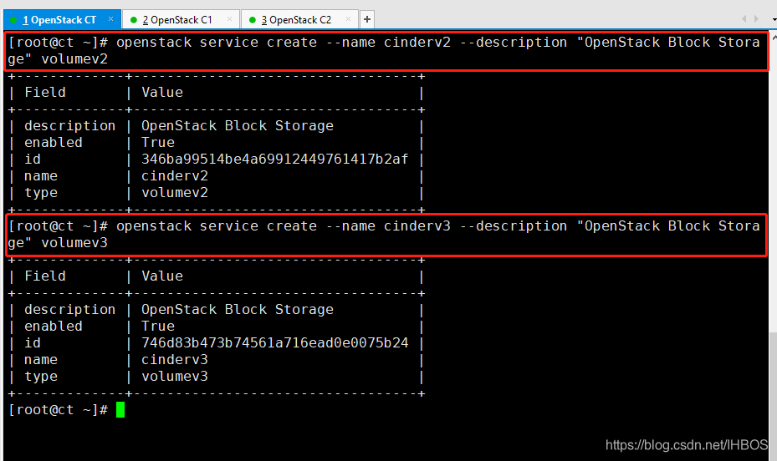The height and width of the screenshot is (461, 777).
Task: Click the name value cinderv2
Action: tap(175, 176)
